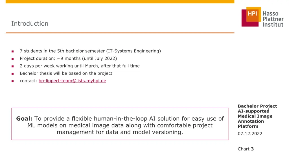Click the orange line under Introduction
The image size is (289, 162).
pyautogui.click(x=120, y=33)
